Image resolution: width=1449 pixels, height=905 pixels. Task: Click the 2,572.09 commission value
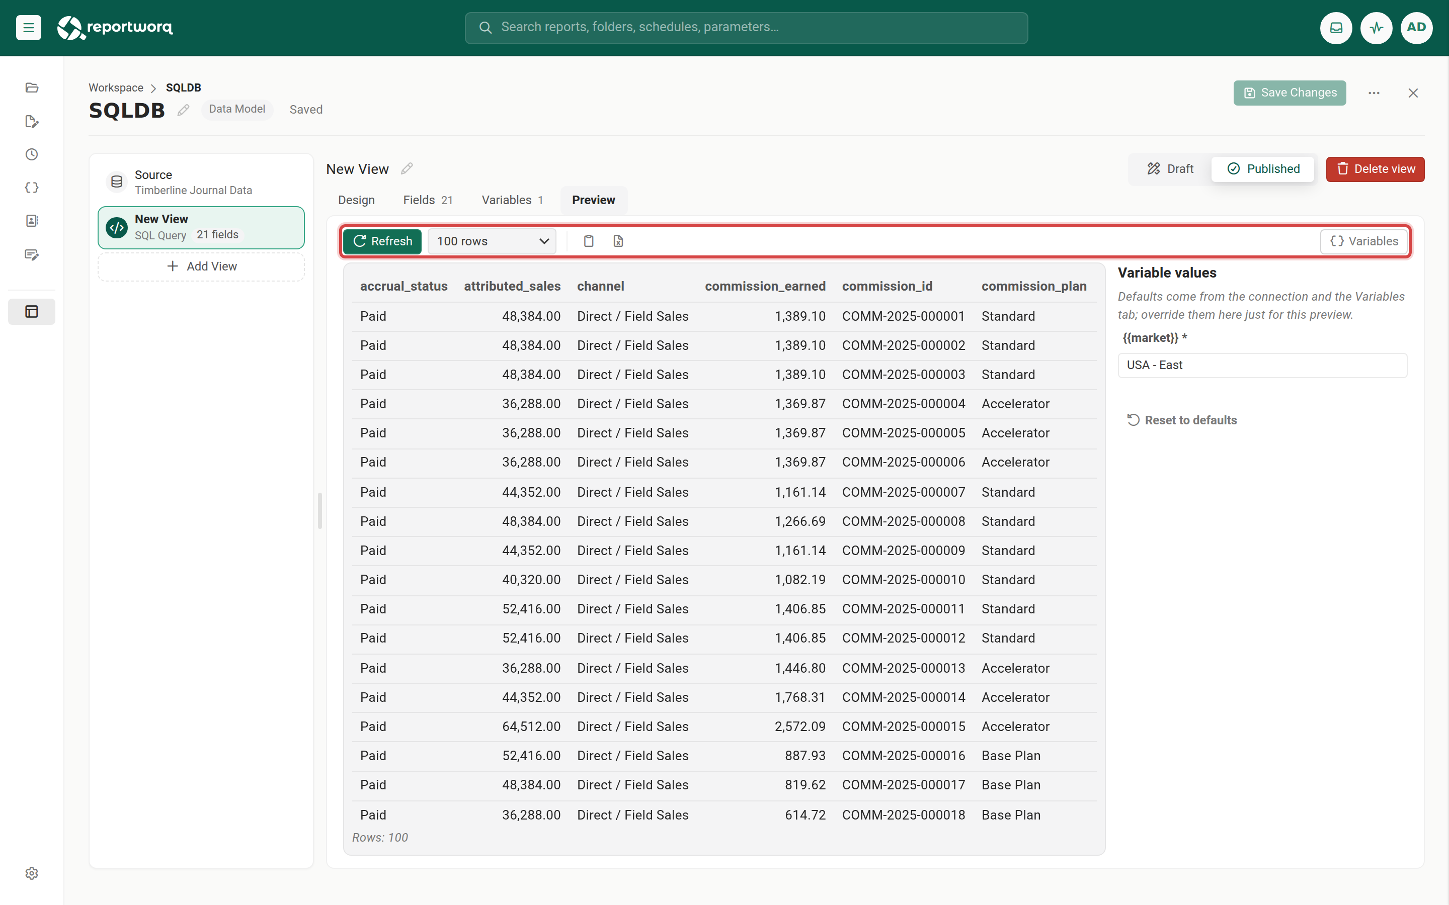(800, 727)
